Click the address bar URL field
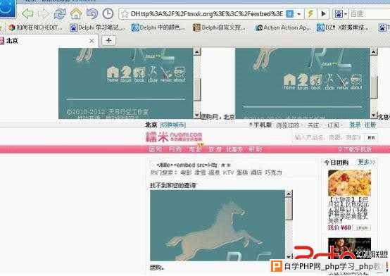The width and height of the screenshot is (390, 276). [206, 14]
